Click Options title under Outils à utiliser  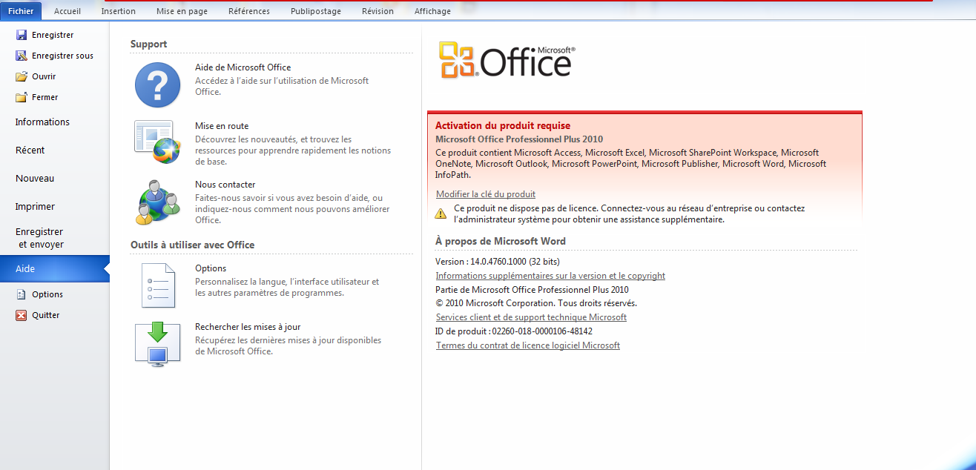(x=211, y=268)
